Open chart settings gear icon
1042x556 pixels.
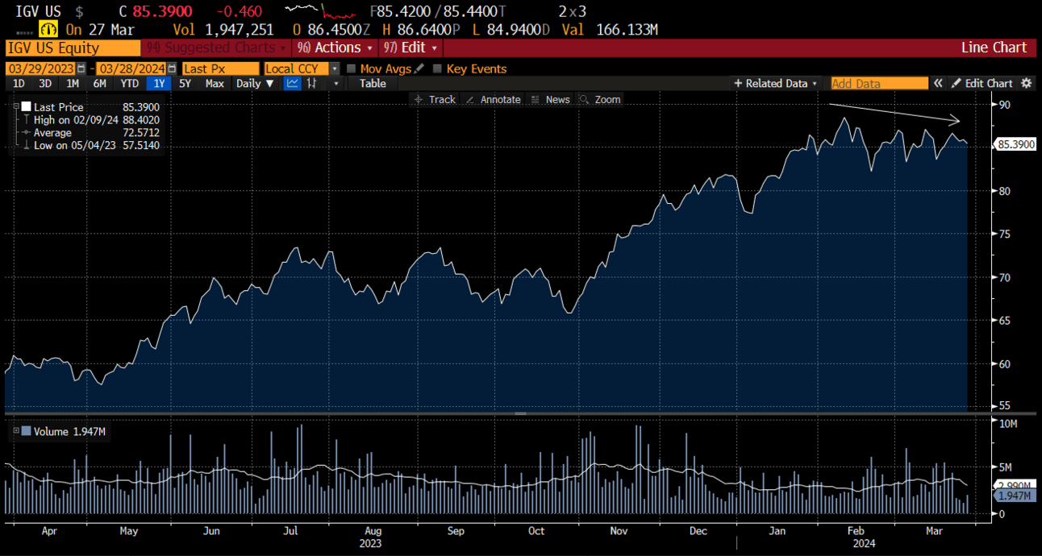[1026, 83]
